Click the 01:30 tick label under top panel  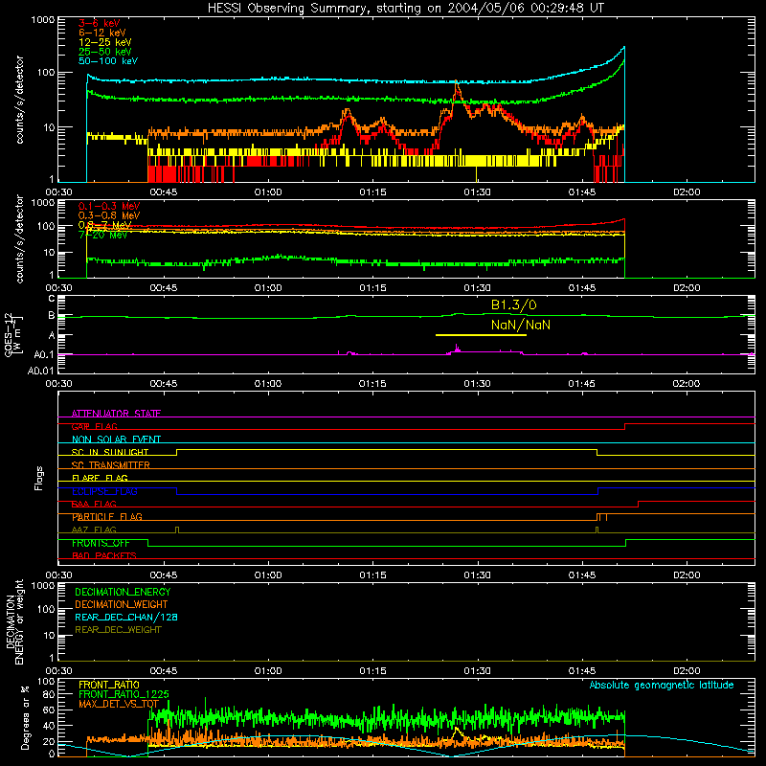pos(477,192)
